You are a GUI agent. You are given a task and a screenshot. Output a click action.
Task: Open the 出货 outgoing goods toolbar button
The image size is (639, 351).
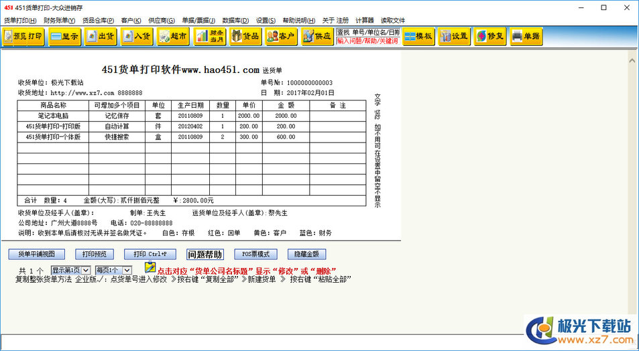click(x=101, y=36)
